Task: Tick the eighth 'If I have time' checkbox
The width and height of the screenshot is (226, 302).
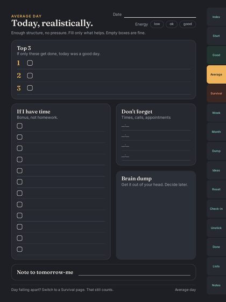Action: (19, 204)
